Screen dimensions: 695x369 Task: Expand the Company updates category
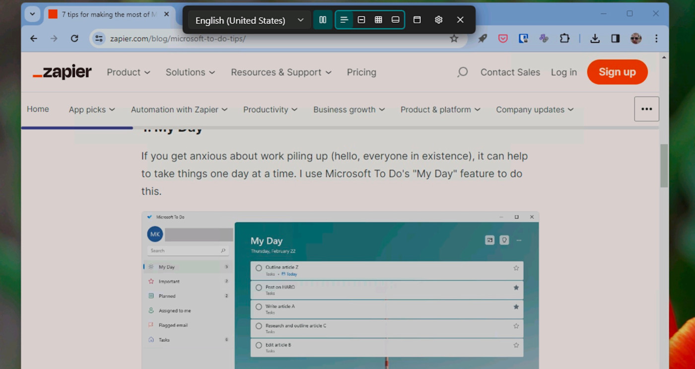point(535,110)
